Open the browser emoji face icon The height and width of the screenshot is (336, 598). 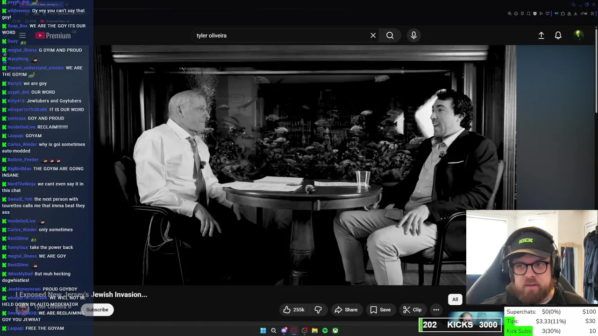tap(516, 14)
